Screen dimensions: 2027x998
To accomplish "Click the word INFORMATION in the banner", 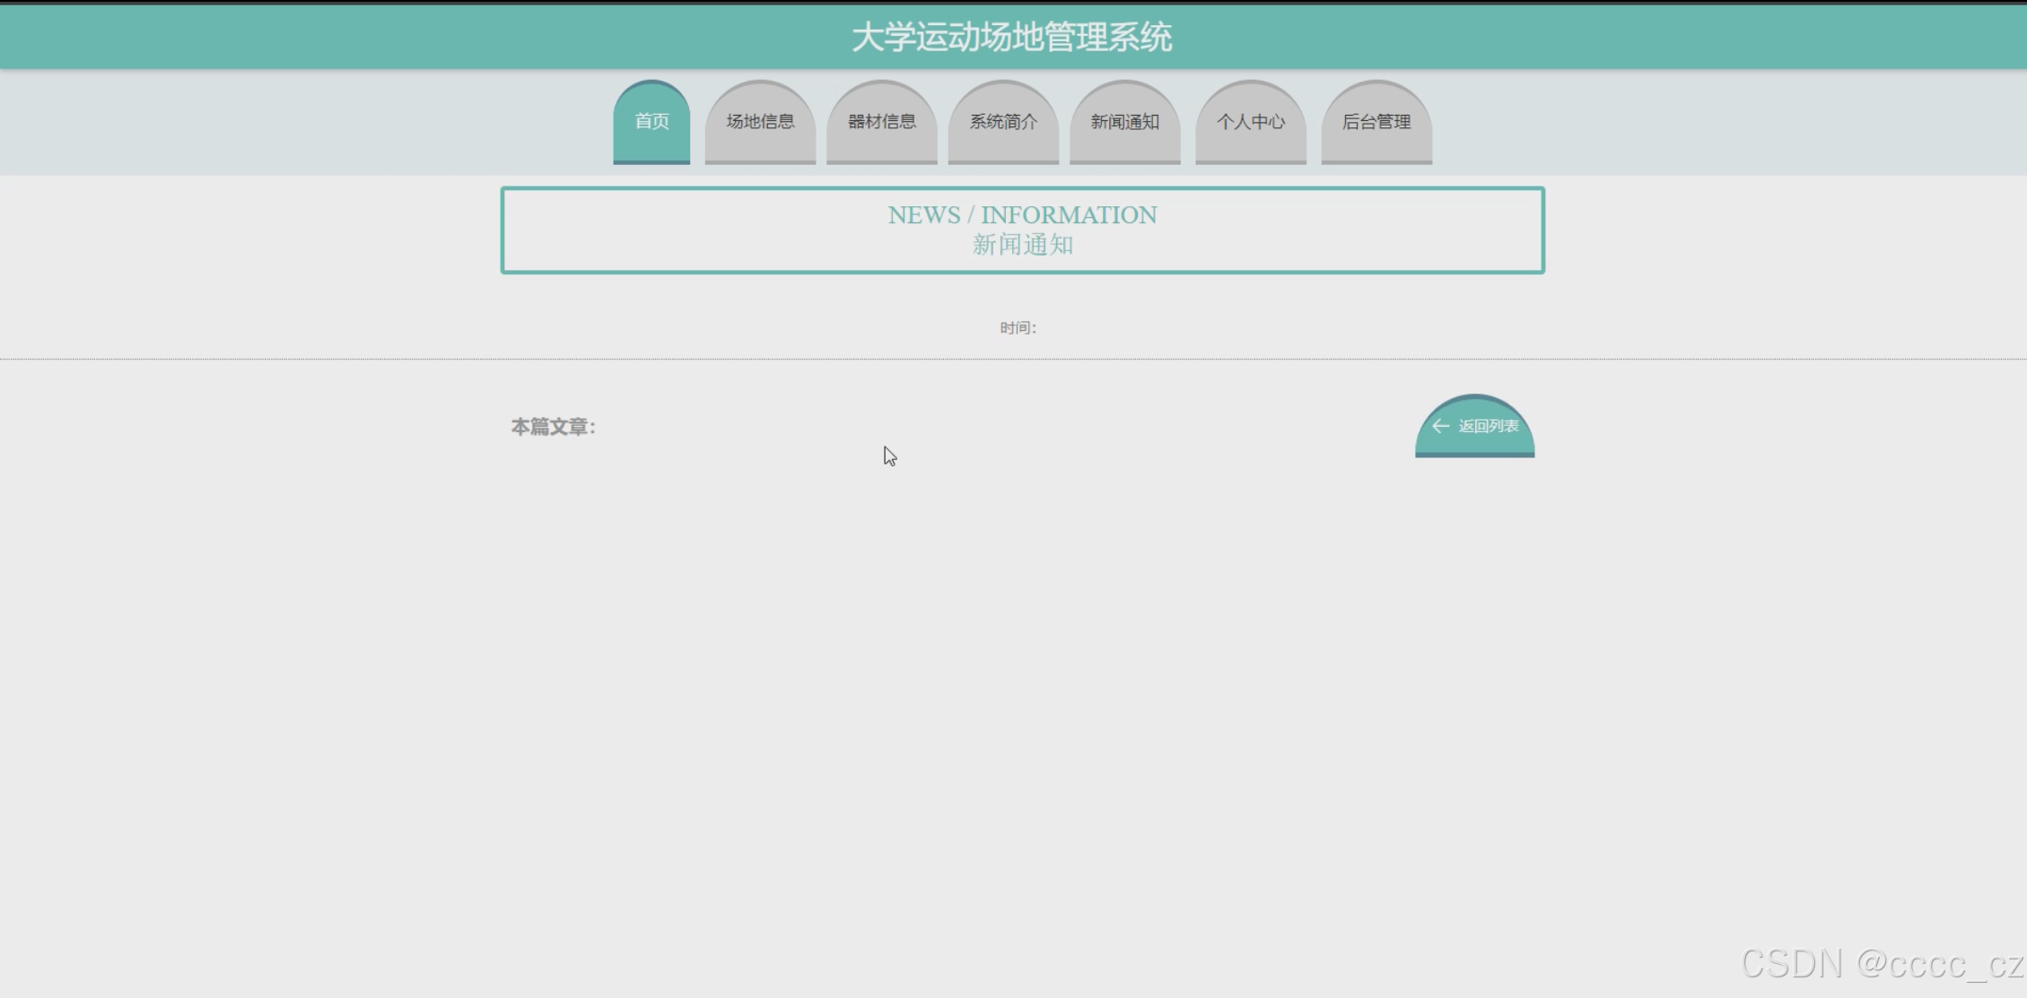I will 1068,215.
